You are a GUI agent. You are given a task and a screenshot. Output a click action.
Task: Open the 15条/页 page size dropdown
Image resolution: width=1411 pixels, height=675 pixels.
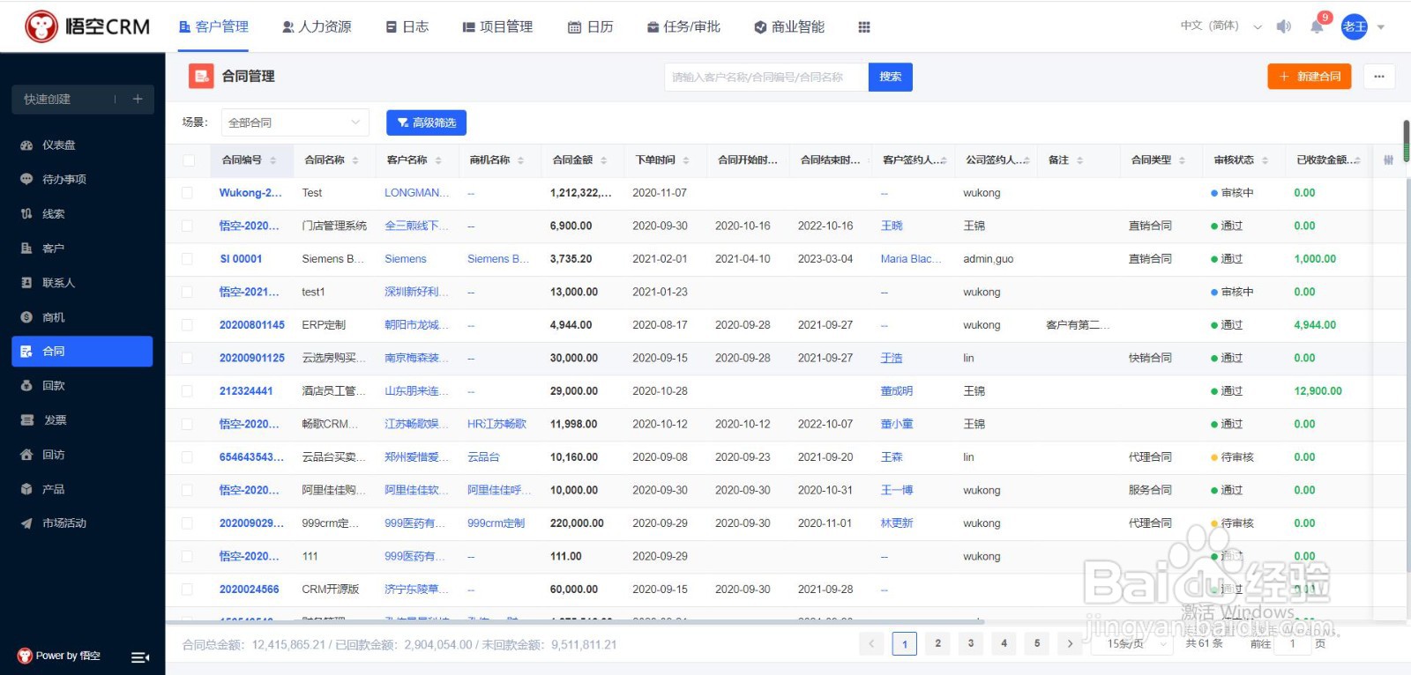pos(1134,643)
